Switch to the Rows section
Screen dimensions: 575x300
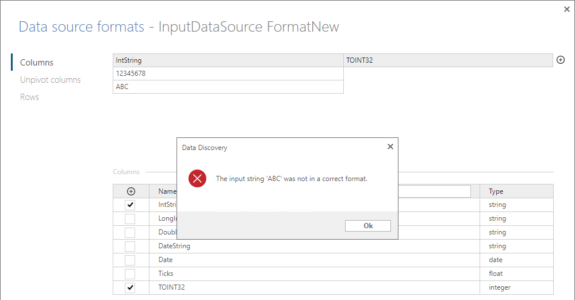click(29, 97)
